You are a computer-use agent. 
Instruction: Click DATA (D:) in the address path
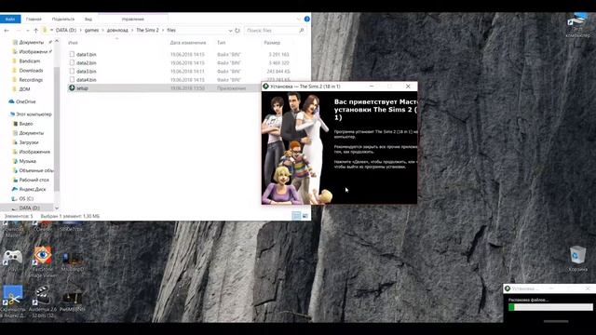tap(66, 30)
